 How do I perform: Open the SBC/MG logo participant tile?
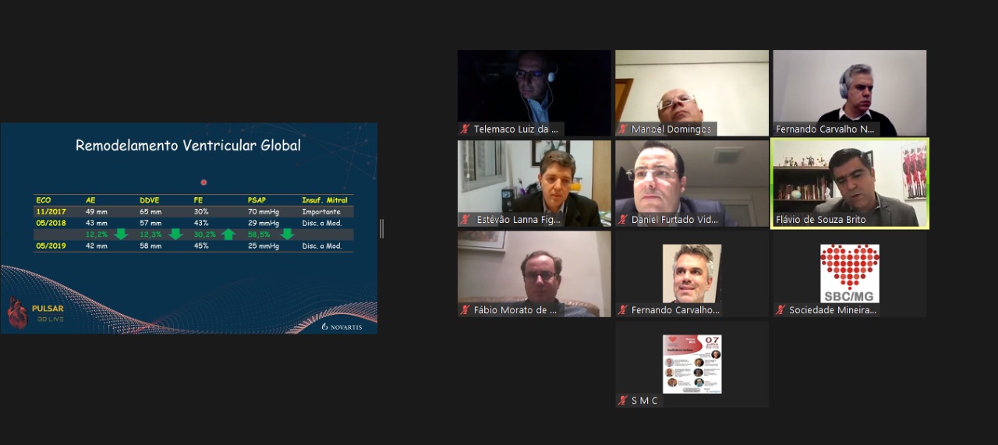pyautogui.click(x=850, y=274)
